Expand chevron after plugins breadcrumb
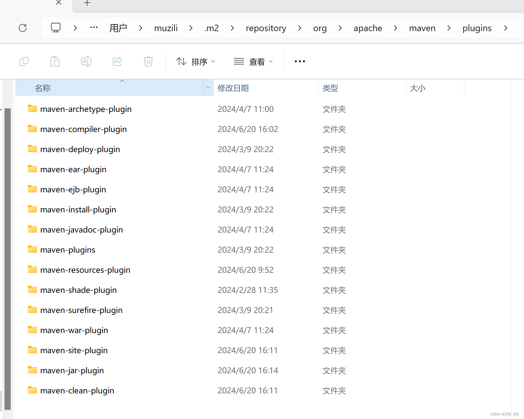 pos(506,28)
